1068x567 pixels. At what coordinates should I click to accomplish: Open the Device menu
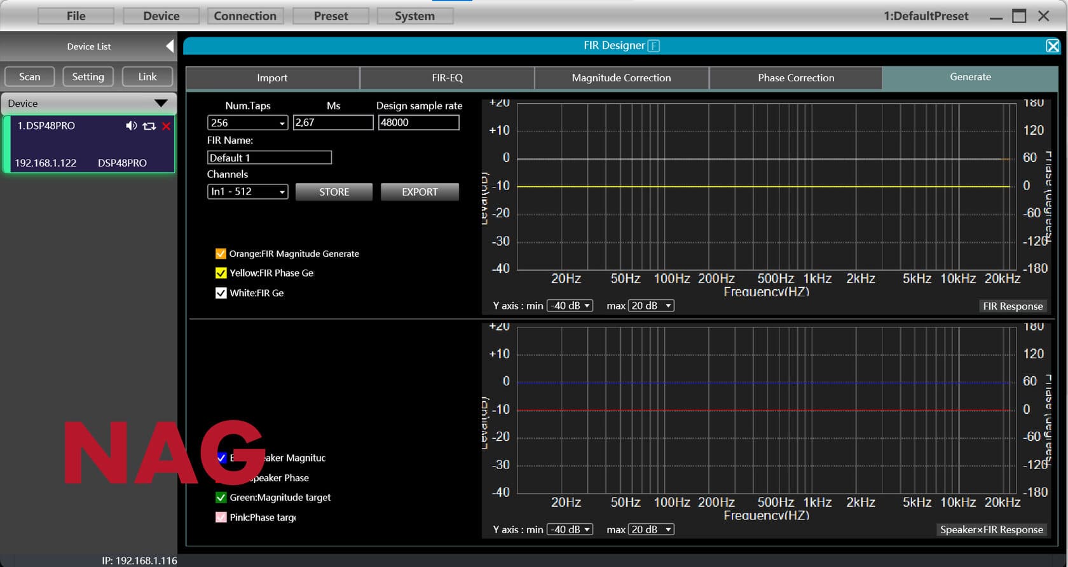(x=161, y=16)
